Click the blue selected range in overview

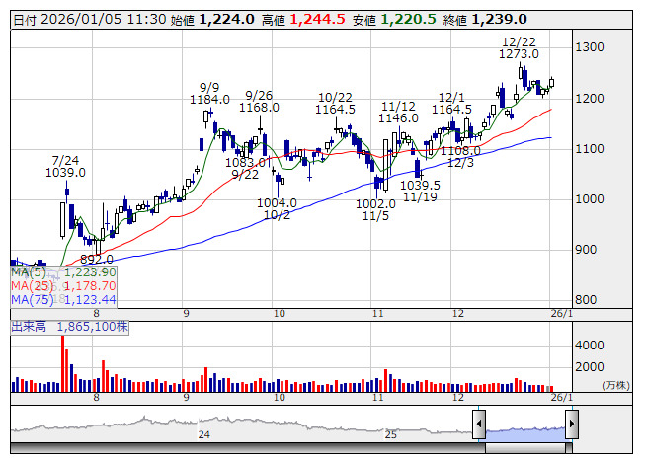point(525,434)
